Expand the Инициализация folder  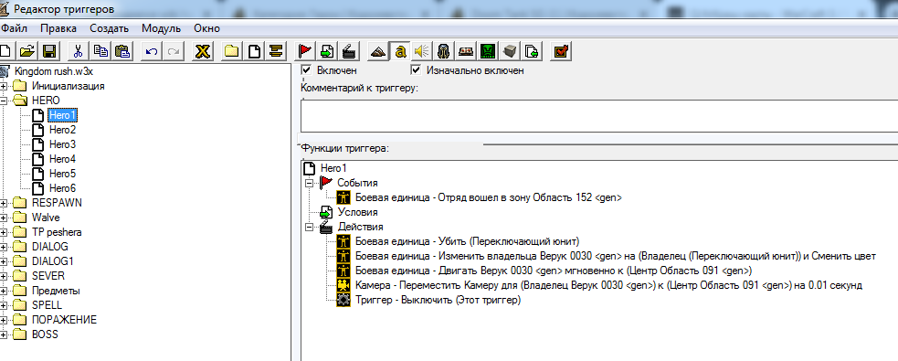point(4,86)
